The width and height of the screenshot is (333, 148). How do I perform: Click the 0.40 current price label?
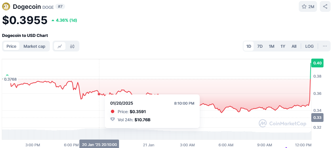pyautogui.click(x=317, y=63)
